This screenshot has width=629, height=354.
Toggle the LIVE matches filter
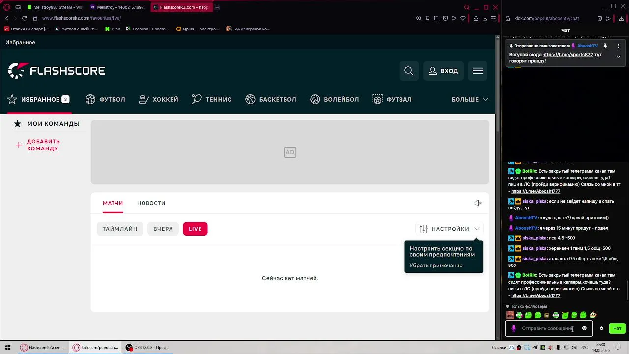(x=195, y=229)
